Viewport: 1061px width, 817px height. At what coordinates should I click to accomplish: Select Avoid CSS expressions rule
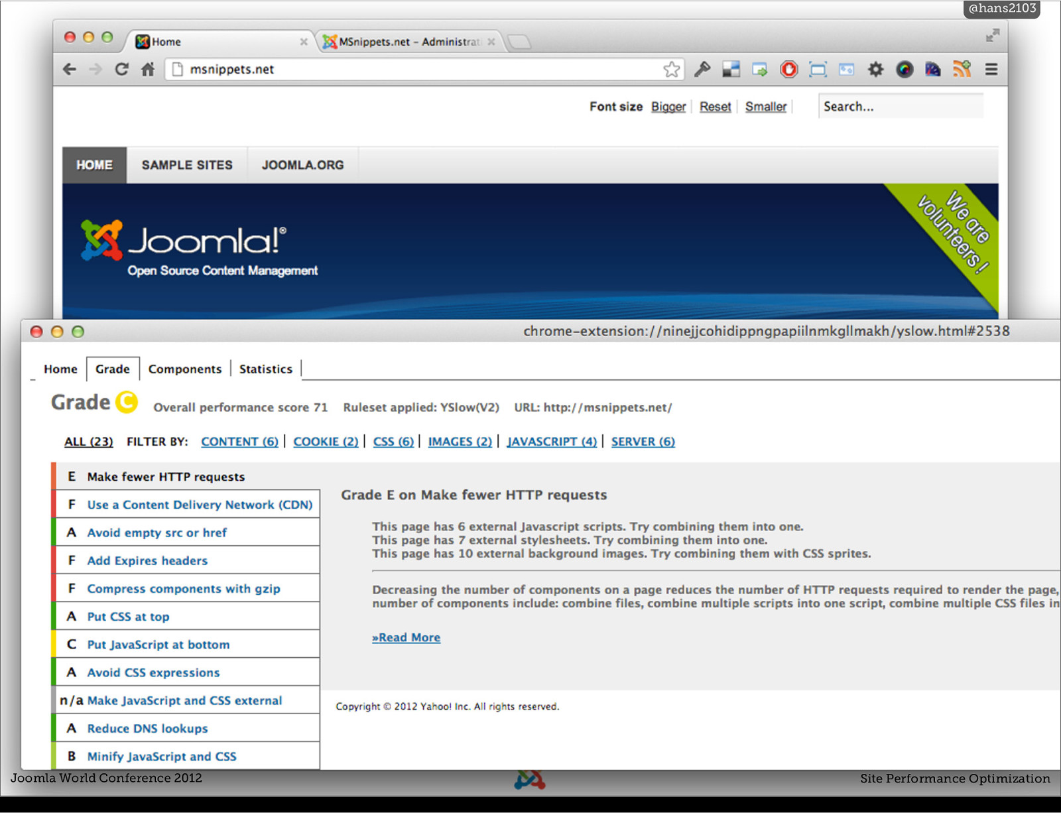[x=186, y=672]
